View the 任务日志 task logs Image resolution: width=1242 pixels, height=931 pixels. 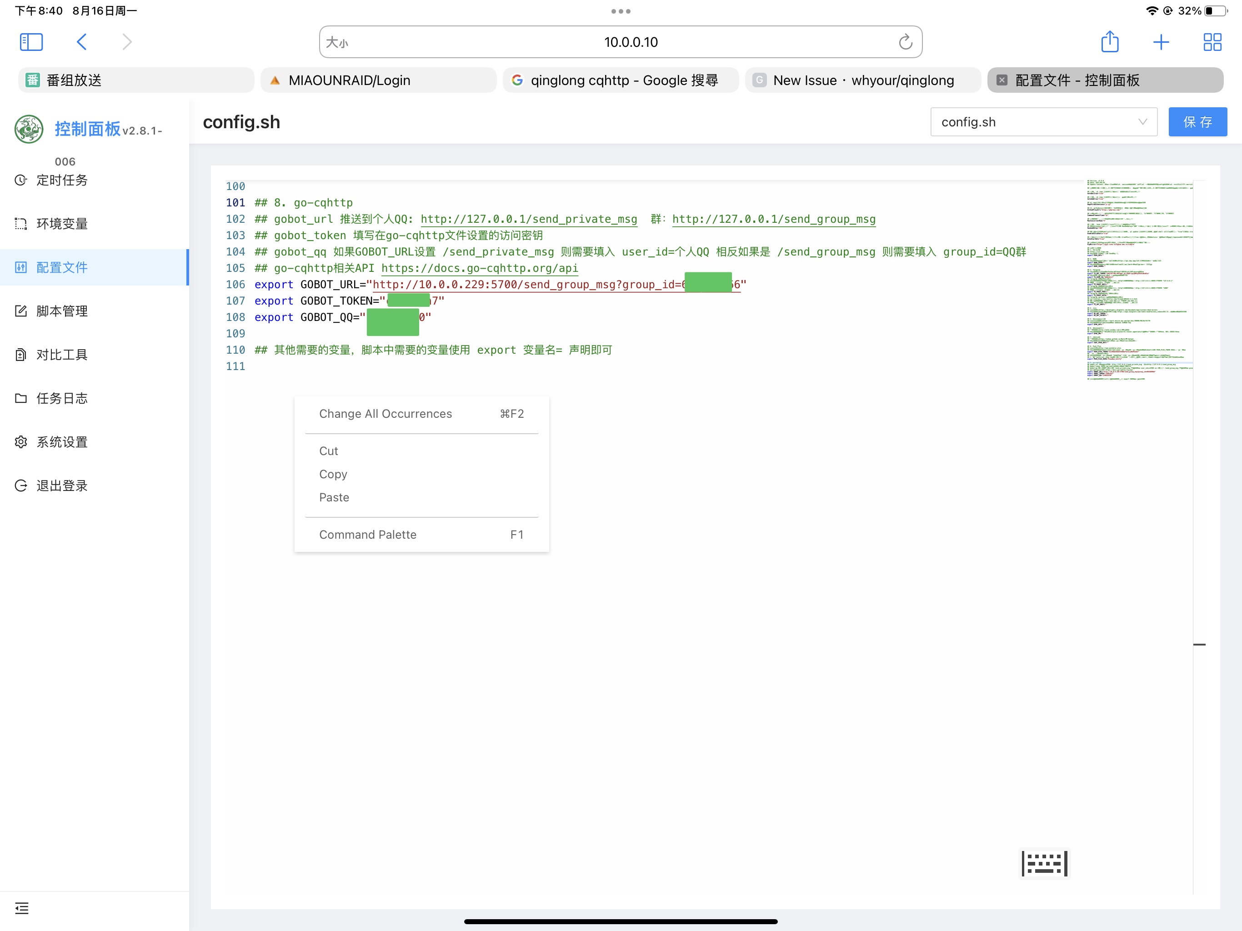[x=62, y=398]
